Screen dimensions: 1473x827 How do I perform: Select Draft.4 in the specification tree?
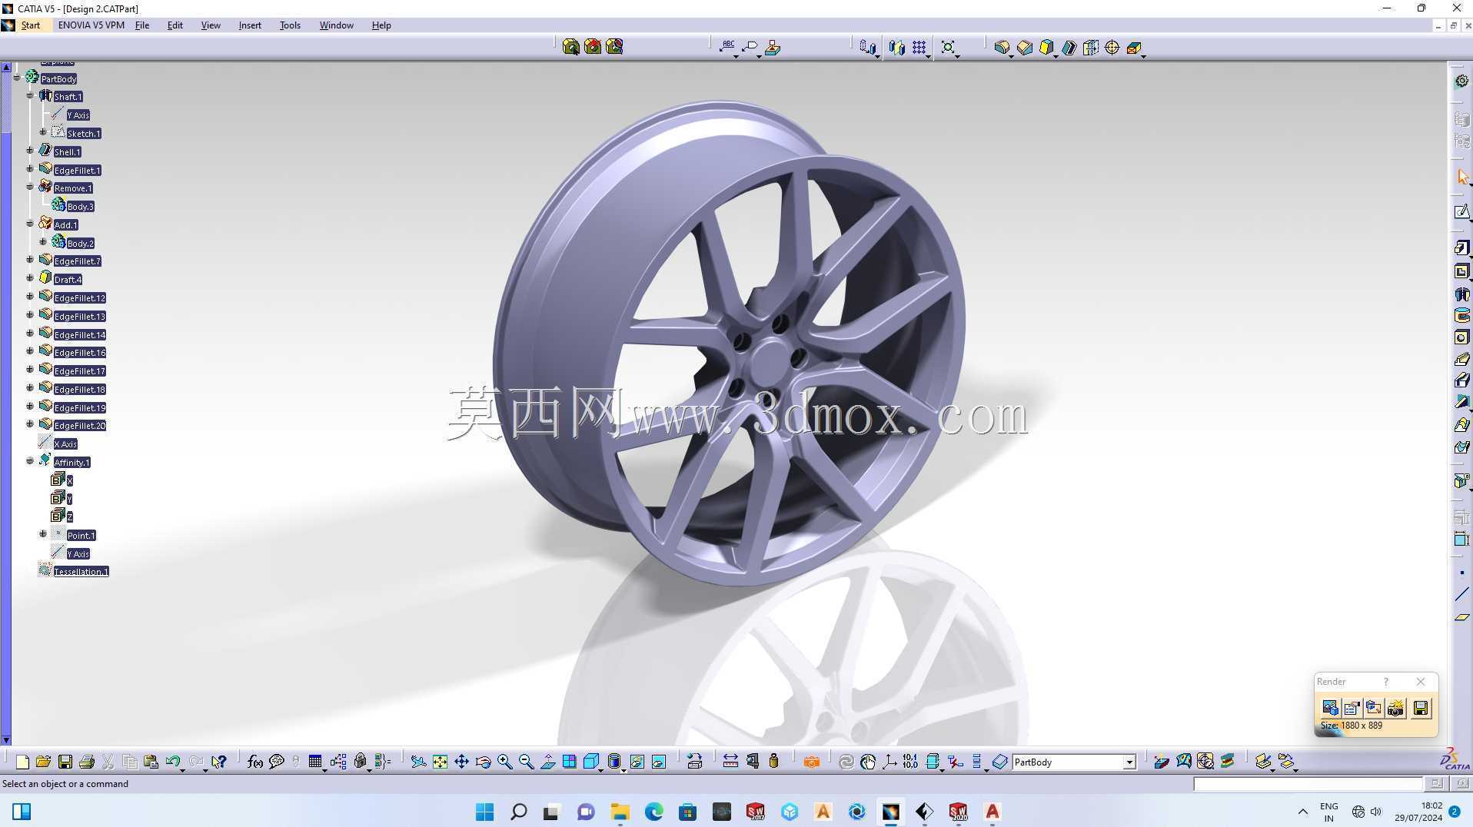(68, 280)
